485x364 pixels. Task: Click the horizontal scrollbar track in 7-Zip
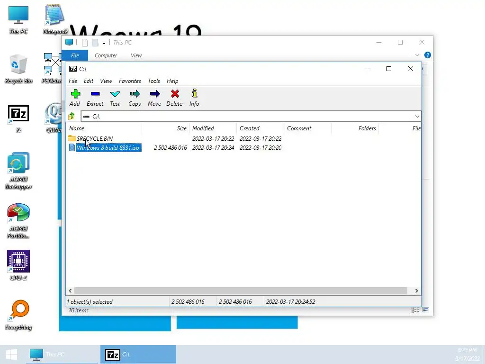[241, 291]
